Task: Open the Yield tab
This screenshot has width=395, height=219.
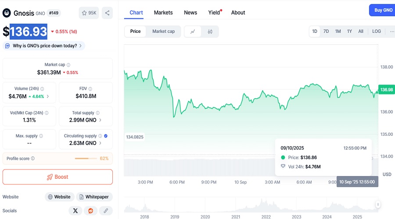Action: click(214, 13)
